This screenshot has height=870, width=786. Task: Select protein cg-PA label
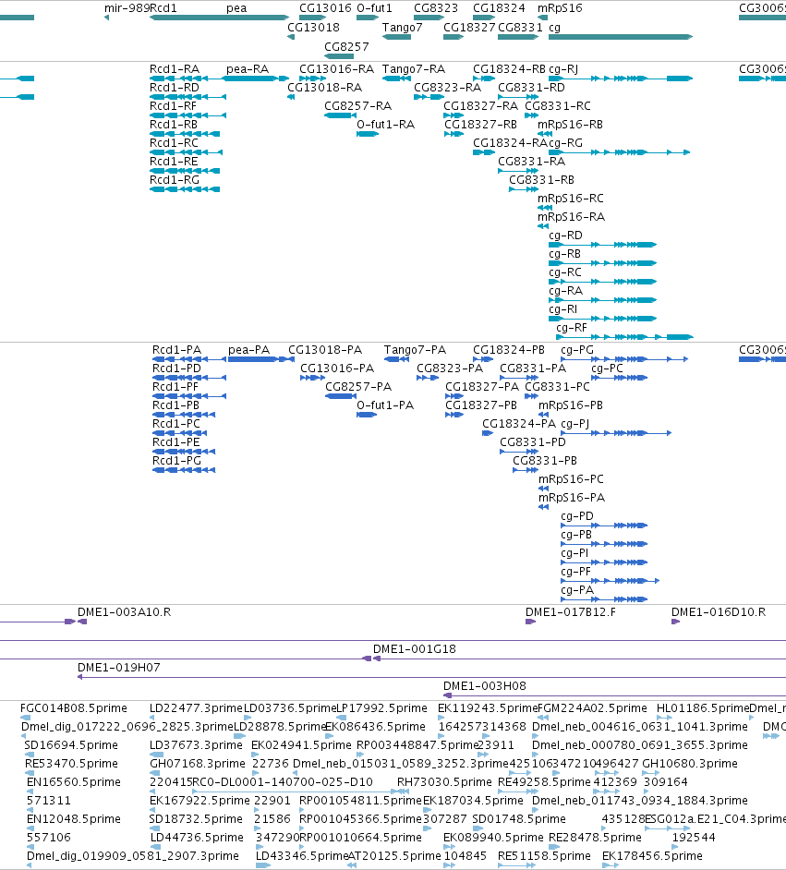pos(577,590)
